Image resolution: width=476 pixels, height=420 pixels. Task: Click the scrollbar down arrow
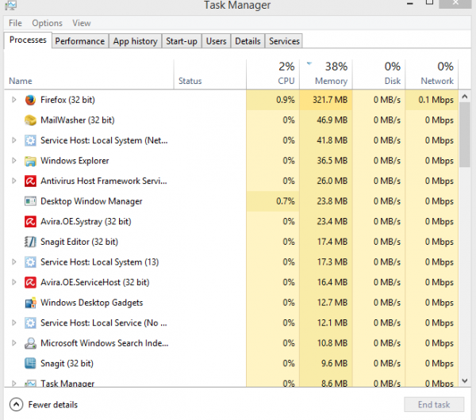[x=464, y=381]
